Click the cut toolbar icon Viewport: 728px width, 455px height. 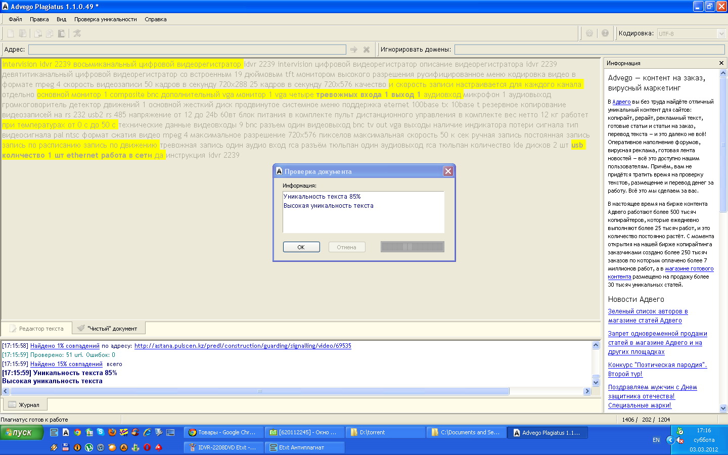point(38,33)
